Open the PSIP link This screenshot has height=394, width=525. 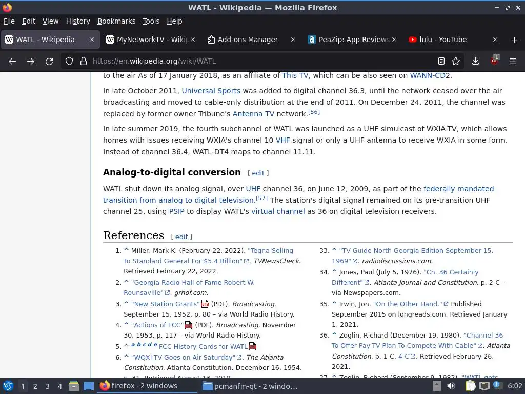pyautogui.click(x=177, y=211)
